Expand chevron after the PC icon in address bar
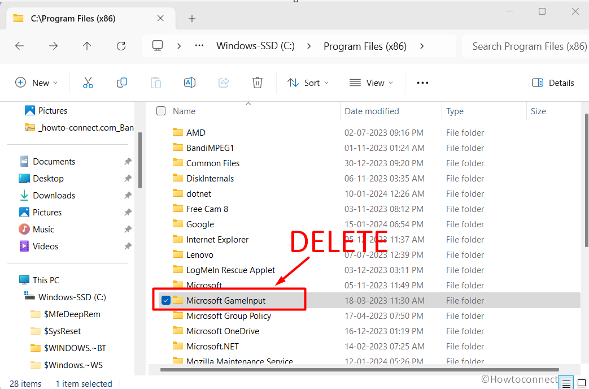 (179, 46)
